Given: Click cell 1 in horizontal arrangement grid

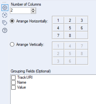Looking at the screenshot, I should (58, 20).
